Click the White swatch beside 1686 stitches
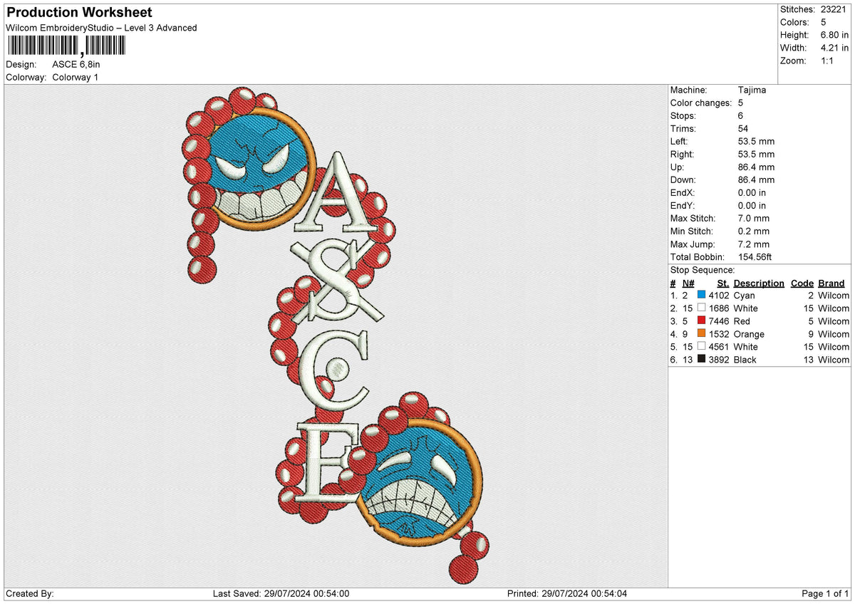855x604 pixels. (702, 308)
